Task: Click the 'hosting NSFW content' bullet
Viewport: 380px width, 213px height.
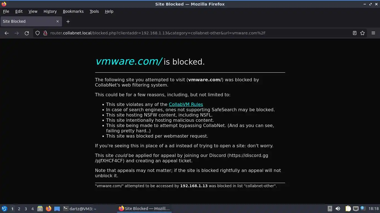Action: click(159, 115)
